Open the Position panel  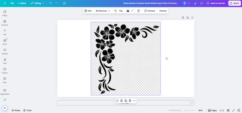[x=163, y=11]
